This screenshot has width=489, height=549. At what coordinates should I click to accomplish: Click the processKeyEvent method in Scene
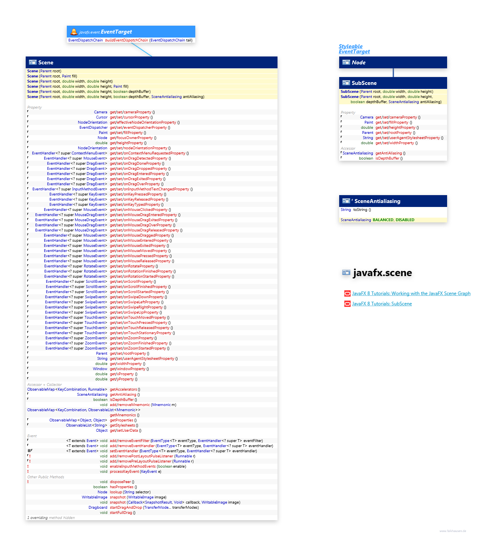coord(124,472)
